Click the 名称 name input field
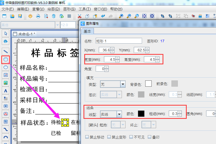 119,41
